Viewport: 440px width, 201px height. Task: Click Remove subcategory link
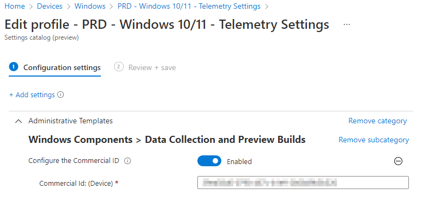pyautogui.click(x=374, y=140)
